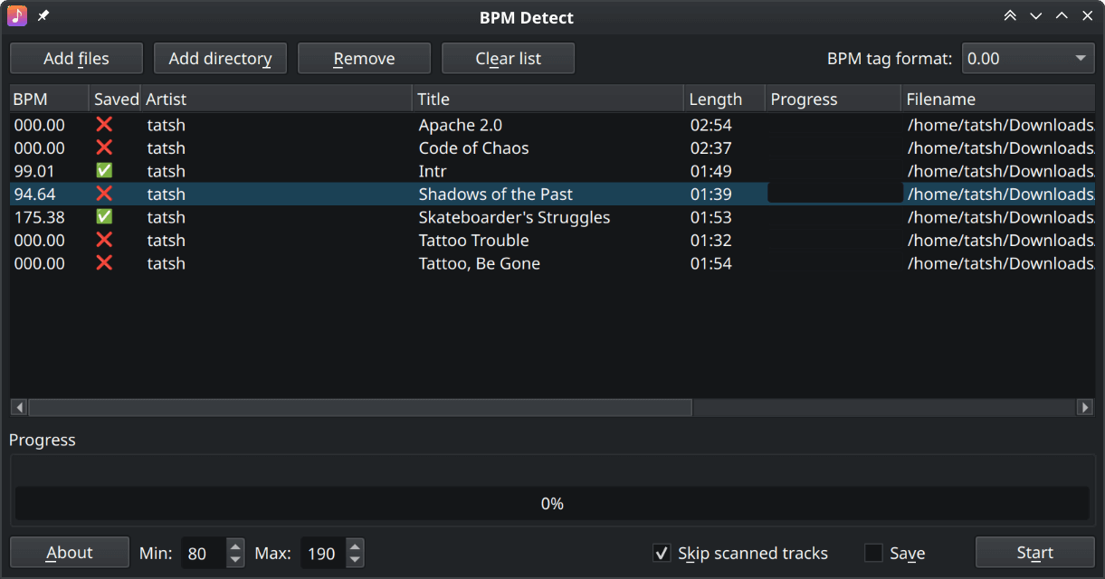1105x579 pixels.
Task: Sort list by Artist column header
Action: pyautogui.click(x=277, y=100)
